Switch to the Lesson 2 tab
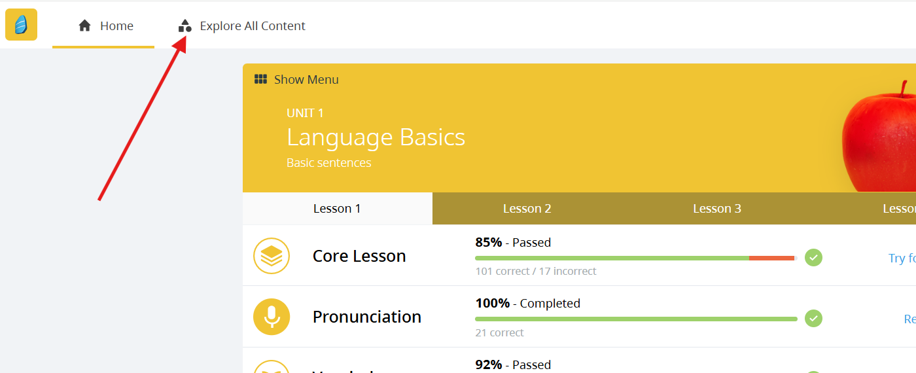This screenshot has width=916, height=373. pos(527,209)
